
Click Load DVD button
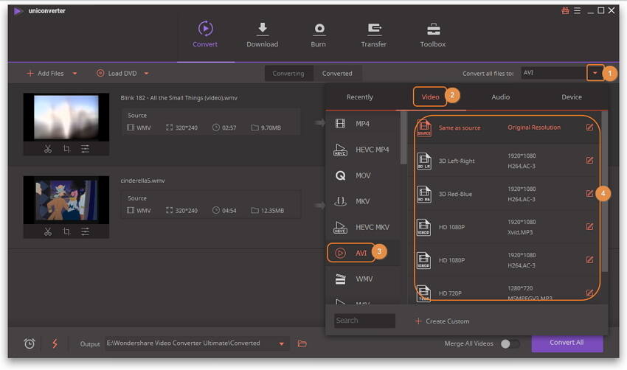point(117,74)
